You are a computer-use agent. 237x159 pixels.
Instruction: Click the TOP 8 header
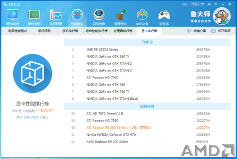tap(147, 42)
